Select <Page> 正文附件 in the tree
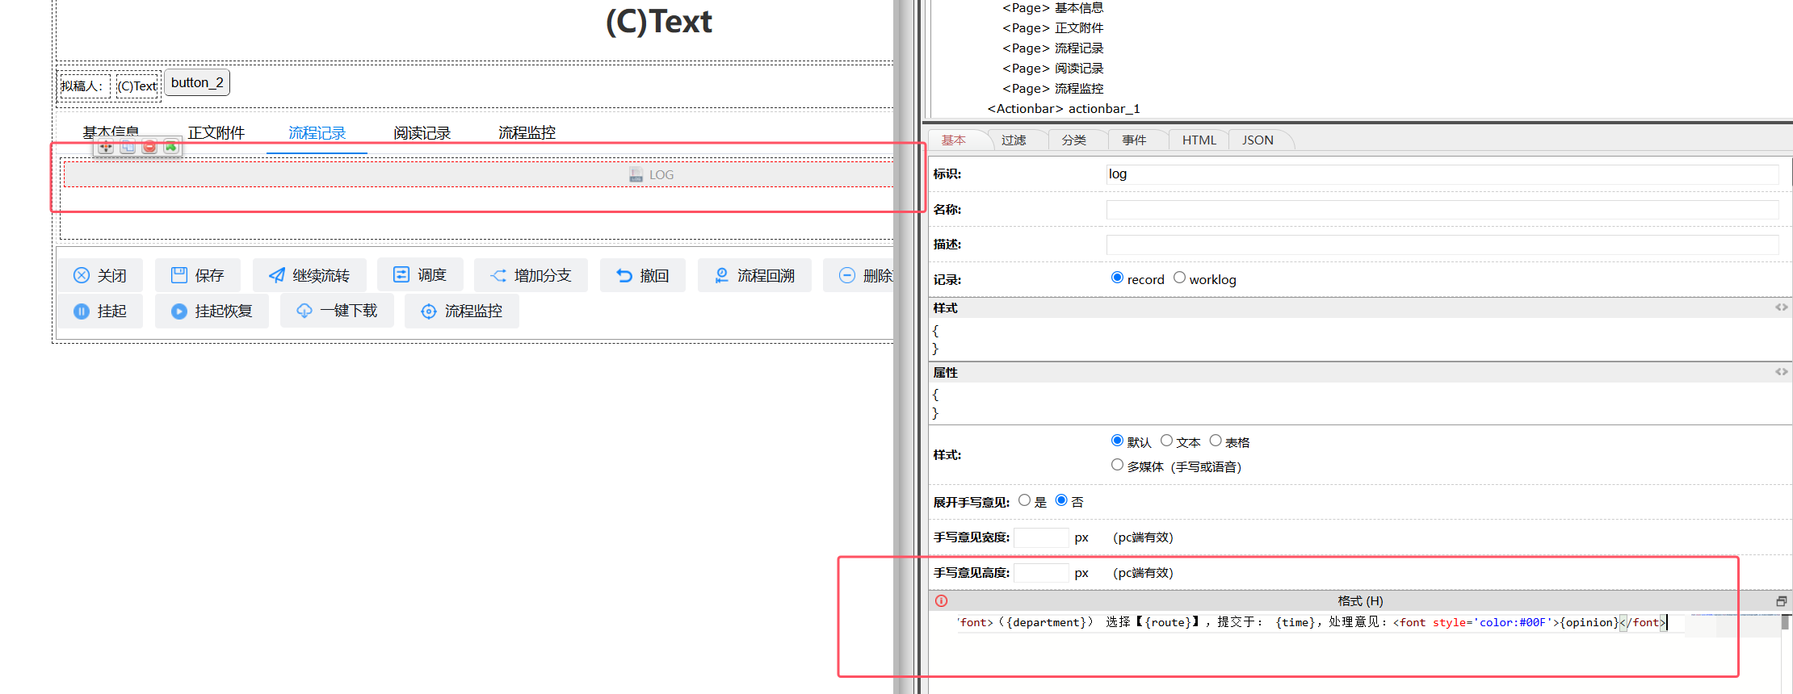 tap(1053, 28)
